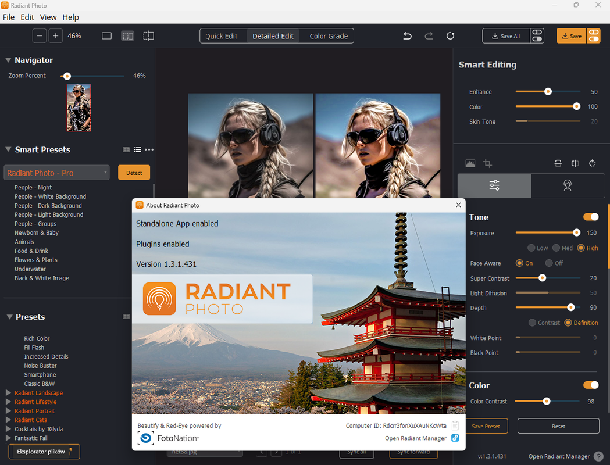Open Save All options toggle icon
The width and height of the screenshot is (610, 465).
pyautogui.click(x=537, y=36)
